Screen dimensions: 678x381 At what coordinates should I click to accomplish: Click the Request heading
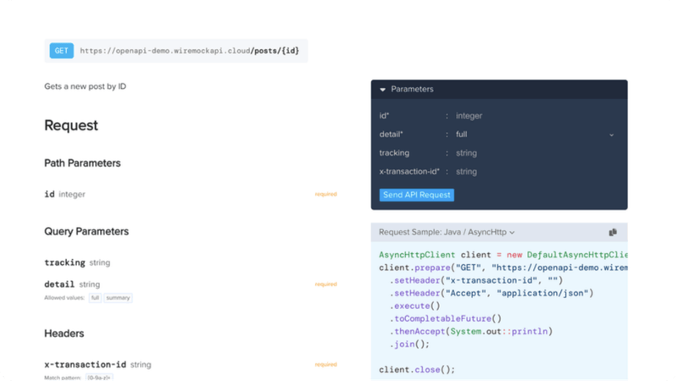71,125
